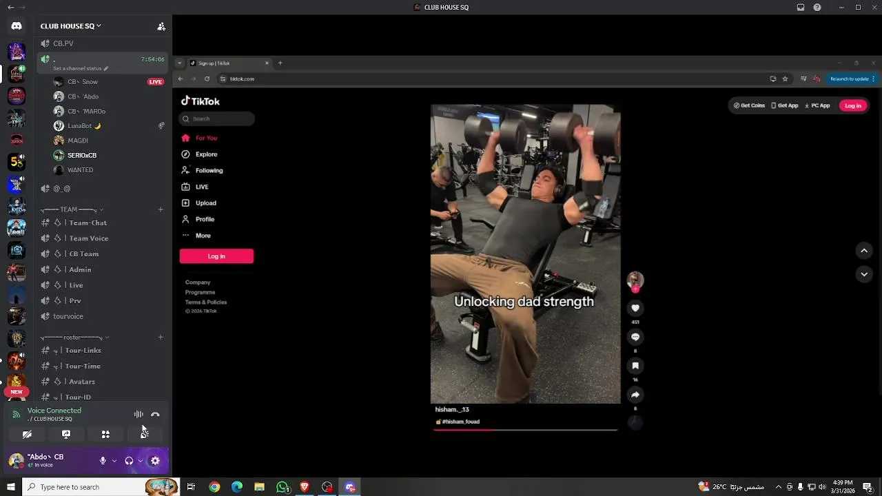Expand microphone input options arrow

[114, 461]
